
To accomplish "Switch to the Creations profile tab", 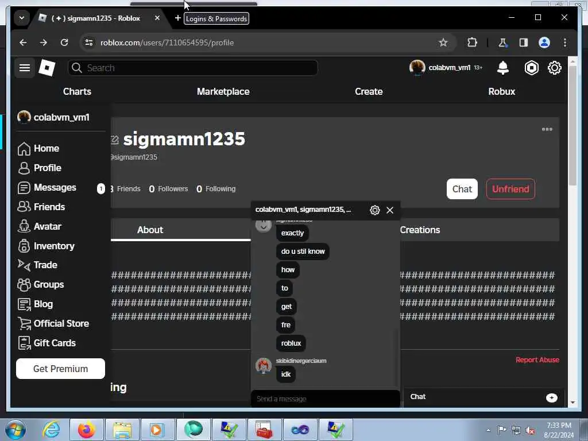I will 420,230.
